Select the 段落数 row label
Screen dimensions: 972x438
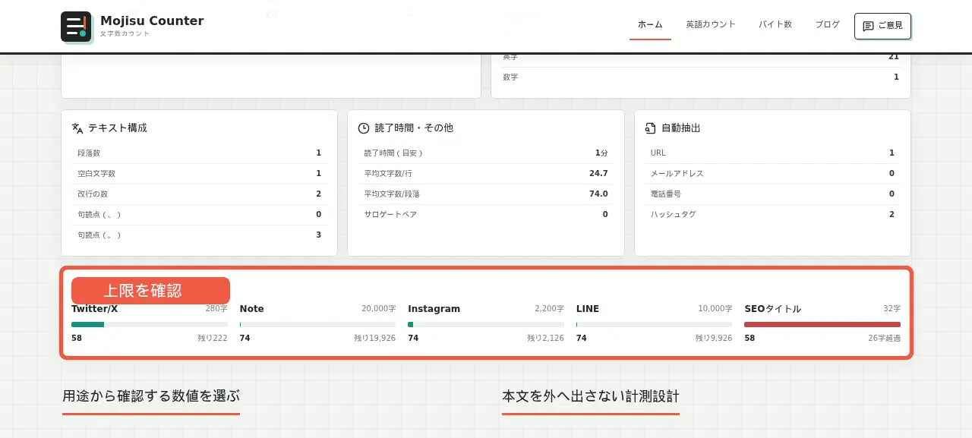click(x=89, y=153)
